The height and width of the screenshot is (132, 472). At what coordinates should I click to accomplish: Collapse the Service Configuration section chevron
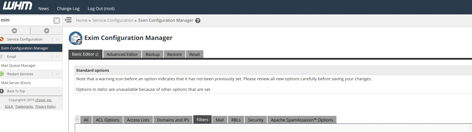[x=57, y=39]
